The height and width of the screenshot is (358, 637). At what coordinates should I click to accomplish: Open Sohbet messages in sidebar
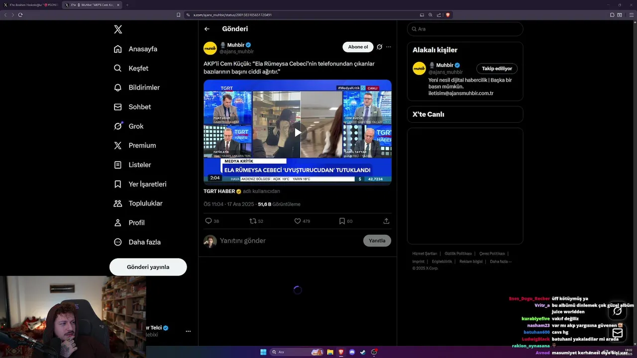[x=132, y=107]
